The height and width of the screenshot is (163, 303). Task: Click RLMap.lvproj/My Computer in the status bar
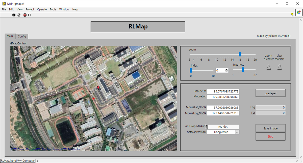tap(18, 160)
